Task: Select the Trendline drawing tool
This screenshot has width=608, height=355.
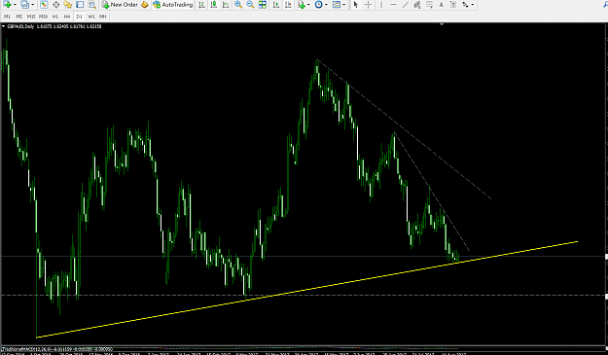Action: [x=406, y=4]
